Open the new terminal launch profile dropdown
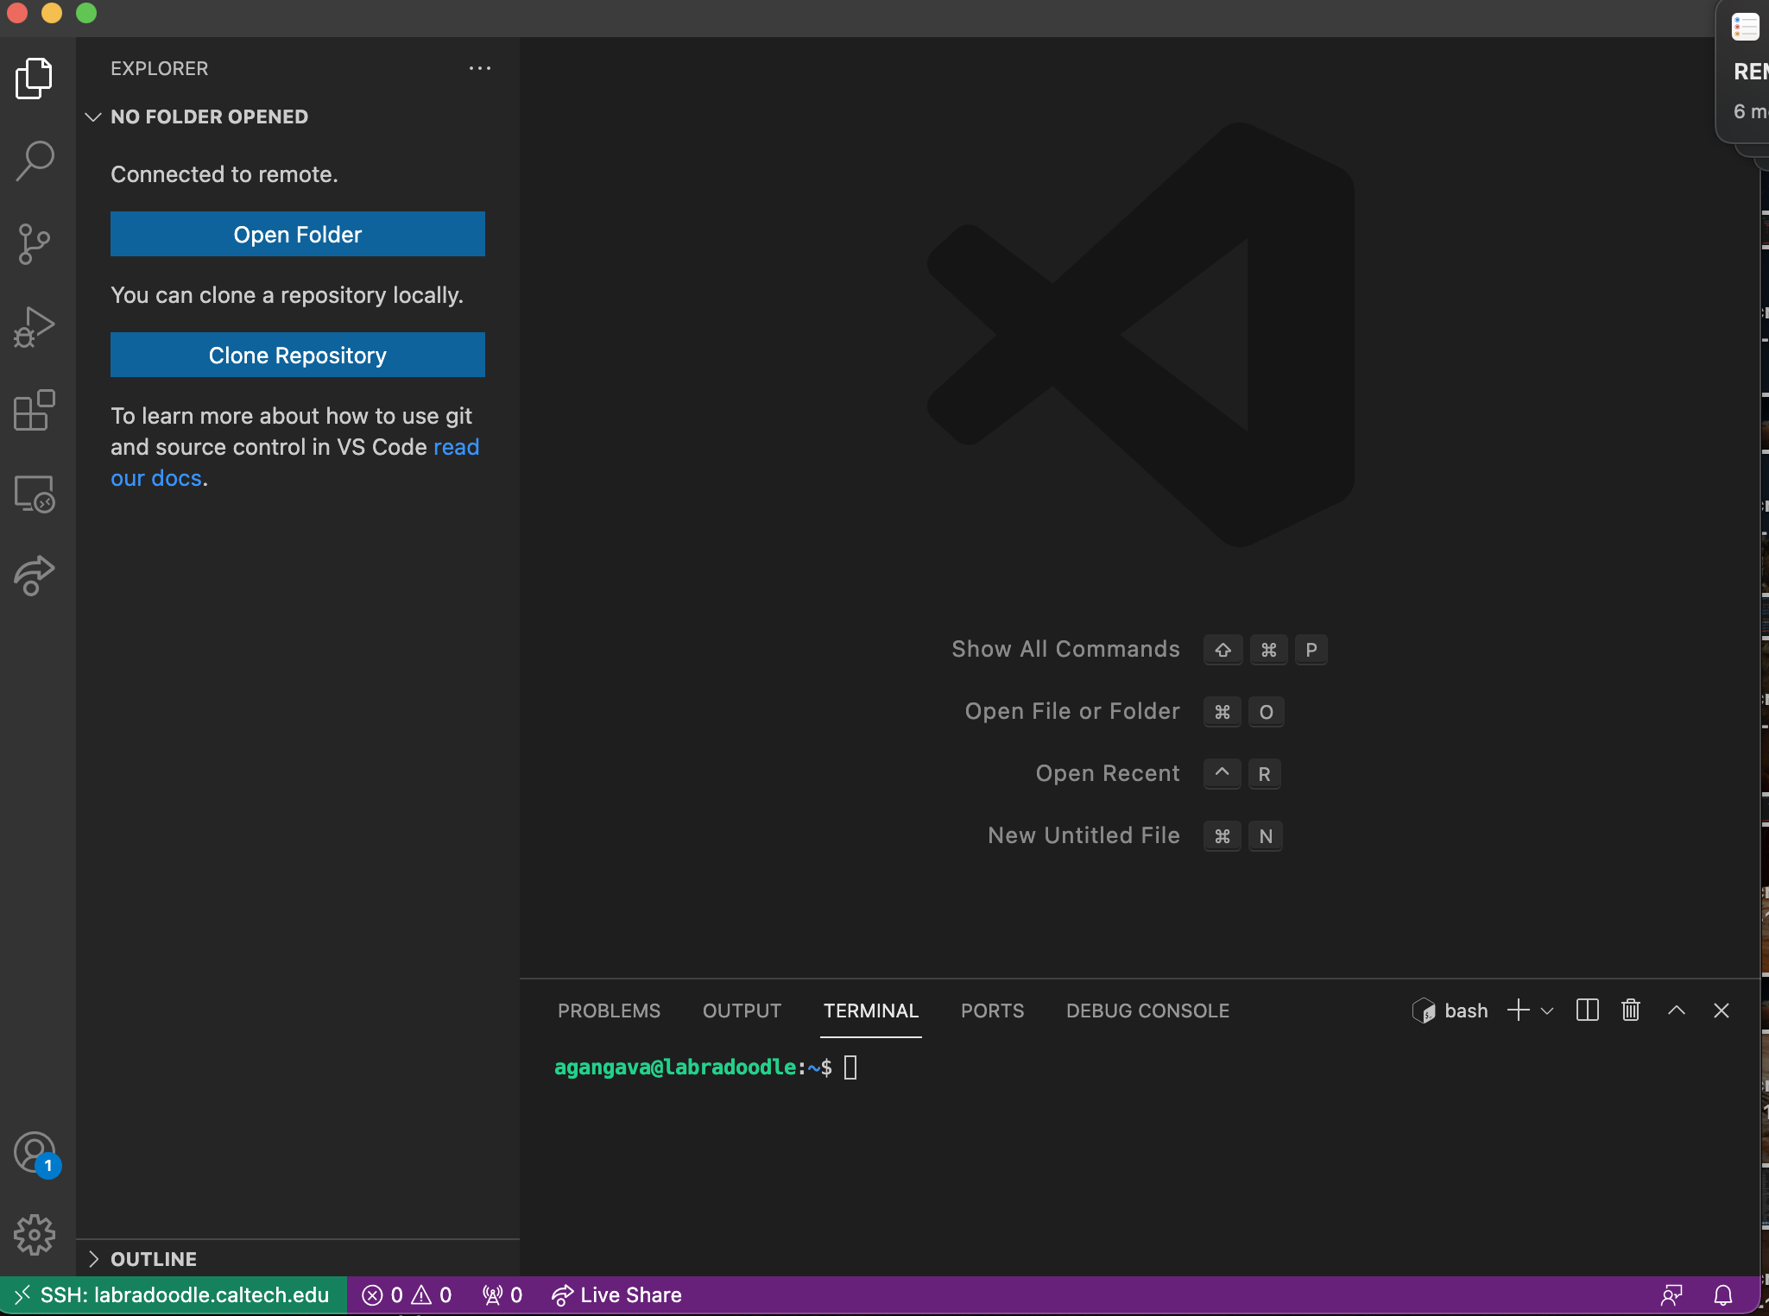The width and height of the screenshot is (1769, 1316). point(1547,1011)
